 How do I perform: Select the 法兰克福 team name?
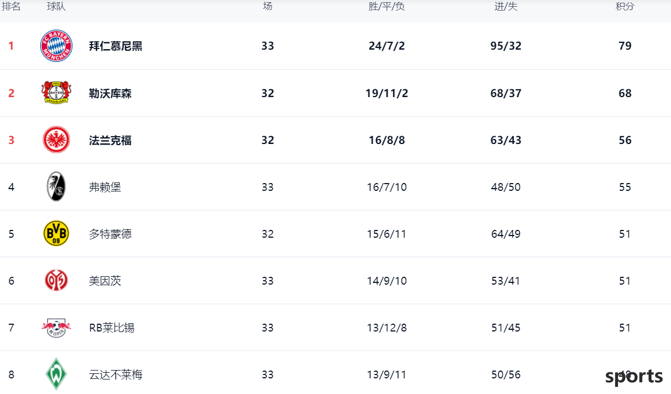tap(110, 140)
